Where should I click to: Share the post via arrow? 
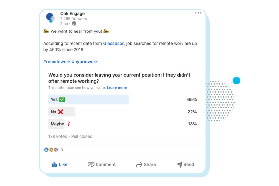click(x=146, y=164)
